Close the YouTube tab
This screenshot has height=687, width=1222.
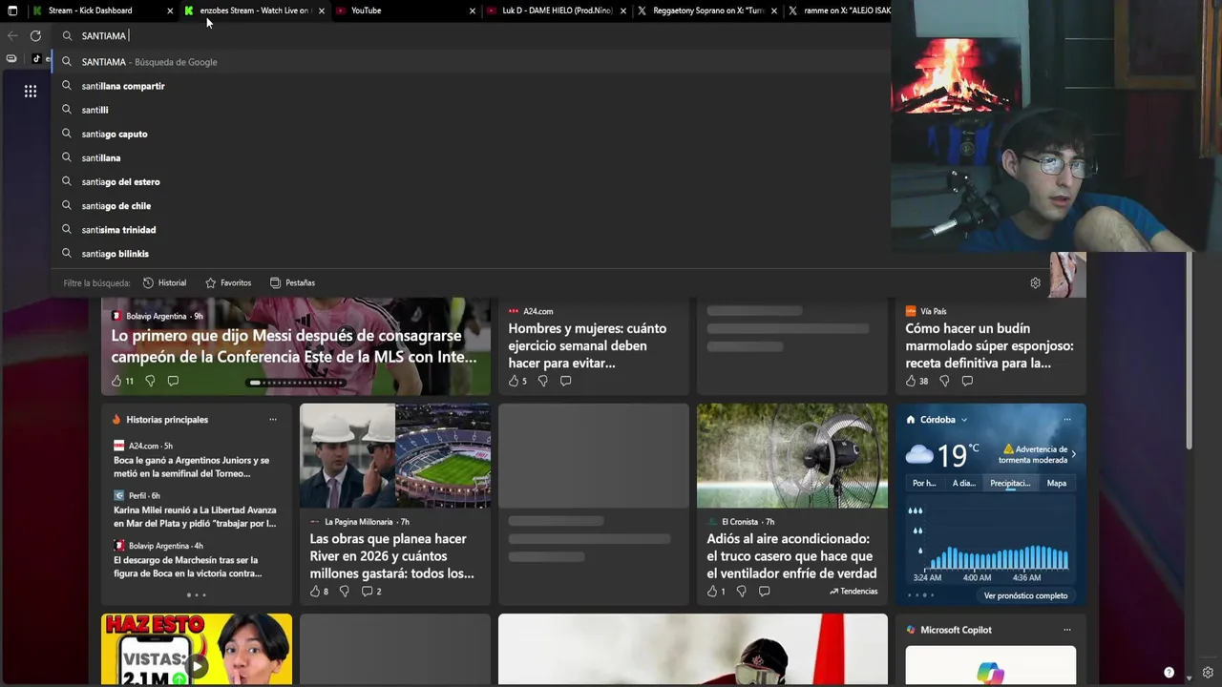pyautogui.click(x=472, y=10)
